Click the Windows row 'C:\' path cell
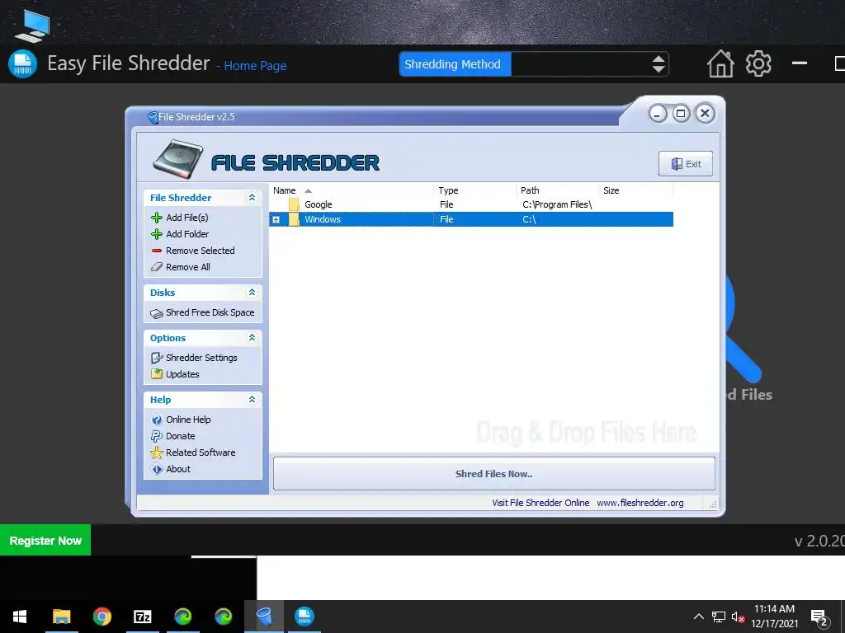 coord(529,219)
